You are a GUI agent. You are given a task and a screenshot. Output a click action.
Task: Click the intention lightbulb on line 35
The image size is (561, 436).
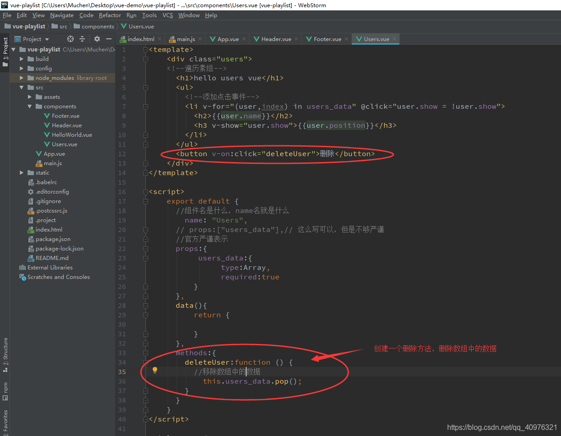[x=155, y=370]
